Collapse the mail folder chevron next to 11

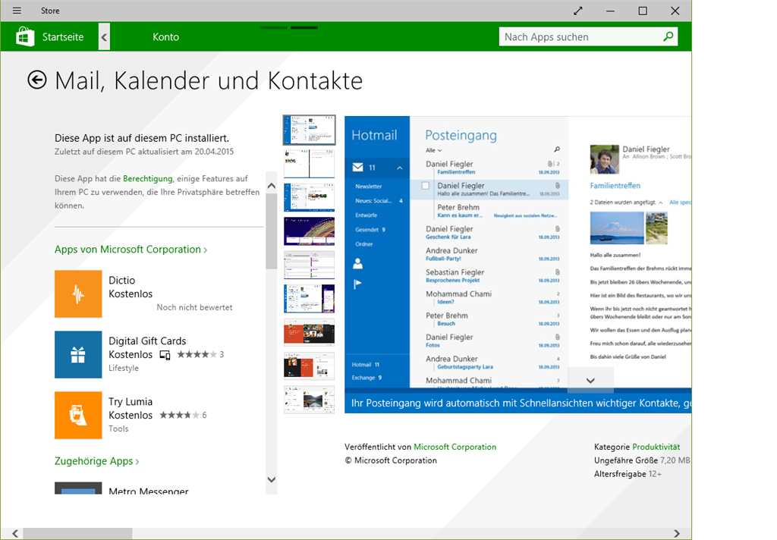(x=399, y=168)
